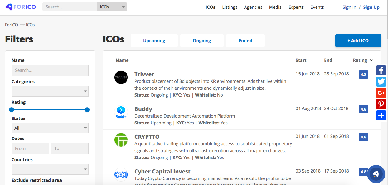The width and height of the screenshot is (388, 185).
Task: Click Buddy end date 29 Oct 2018
Action: coord(336,108)
